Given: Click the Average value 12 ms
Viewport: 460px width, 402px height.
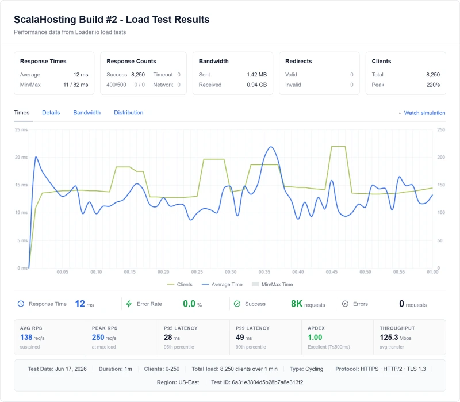Looking at the screenshot, I should click(80, 75).
